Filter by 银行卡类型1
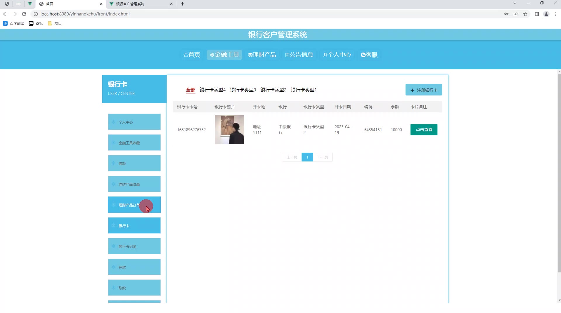The width and height of the screenshot is (561, 313). click(304, 90)
